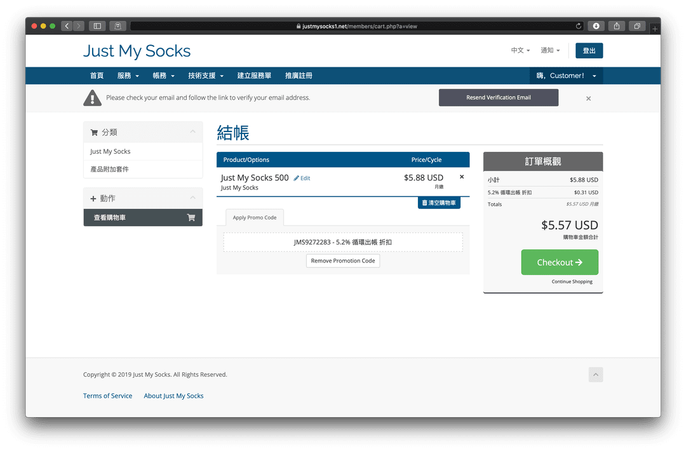
Task: Remove Just My Socks 500 from cart
Action: click(x=462, y=177)
